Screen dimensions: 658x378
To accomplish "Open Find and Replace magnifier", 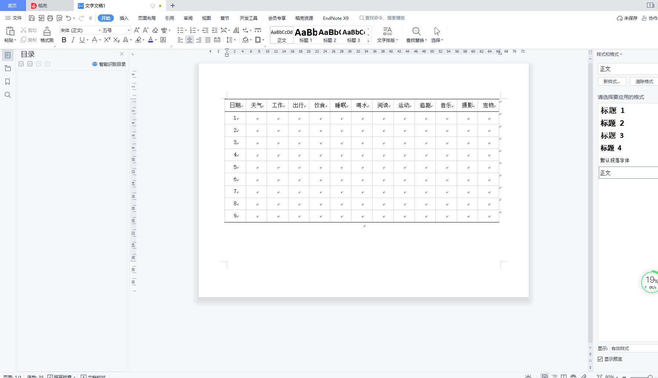I will point(416,31).
